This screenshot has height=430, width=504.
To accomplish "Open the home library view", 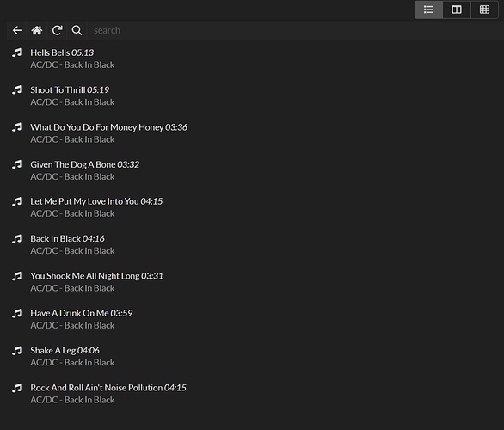I will tap(37, 31).
